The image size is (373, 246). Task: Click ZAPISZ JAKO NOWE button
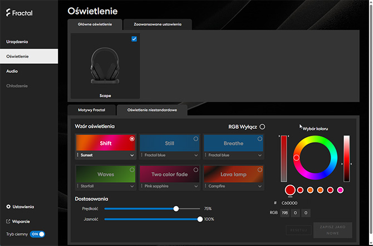(x=332, y=230)
